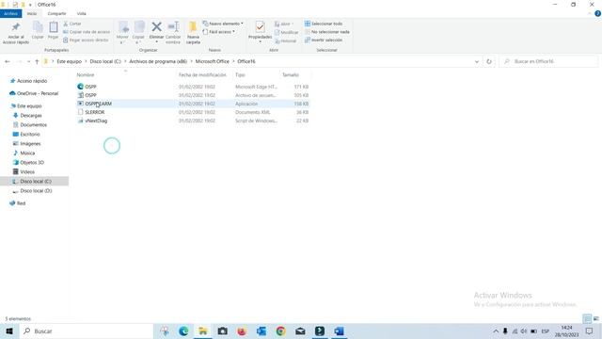This screenshot has width=602, height=339.
Task: Create a folder with Nueva carpeta
Action: (193, 33)
